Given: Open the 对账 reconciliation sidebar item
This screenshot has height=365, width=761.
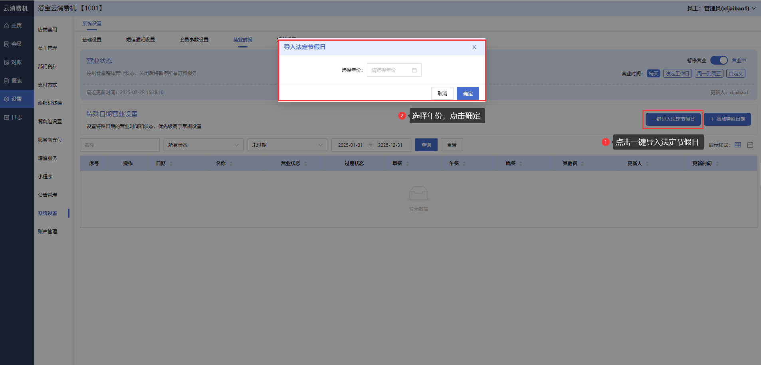Looking at the screenshot, I should (x=13, y=62).
